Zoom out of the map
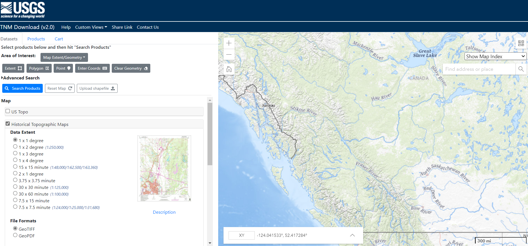Image resolution: width=528 pixels, height=246 pixels. (229, 55)
